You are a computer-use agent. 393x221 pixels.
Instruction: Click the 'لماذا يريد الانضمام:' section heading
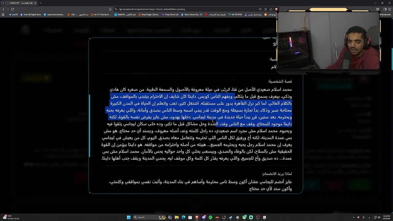(x=277, y=174)
